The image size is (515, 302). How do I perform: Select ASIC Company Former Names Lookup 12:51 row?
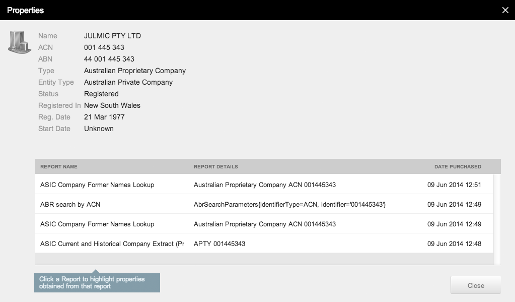pos(264,185)
